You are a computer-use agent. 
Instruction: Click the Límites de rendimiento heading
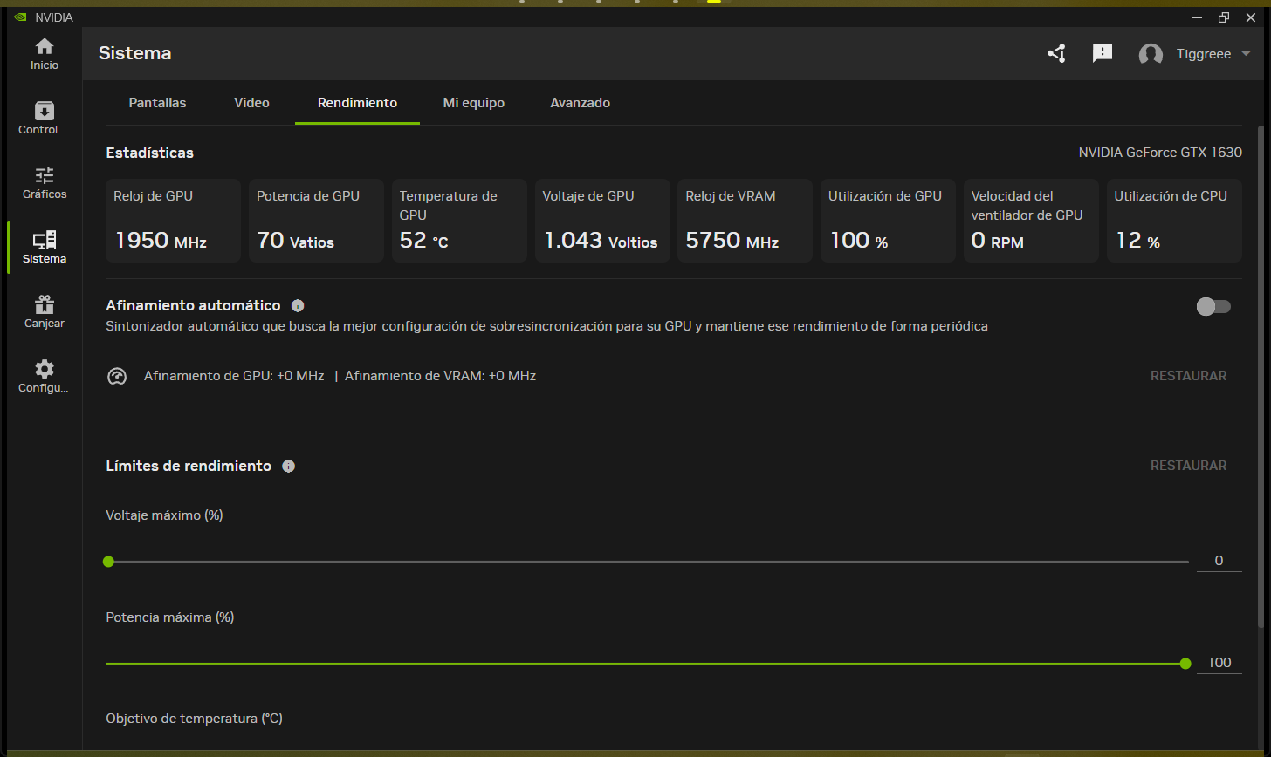(189, 466)
